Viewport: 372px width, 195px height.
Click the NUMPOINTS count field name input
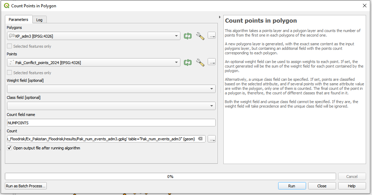pyautogui.click(x=111, y=123)
